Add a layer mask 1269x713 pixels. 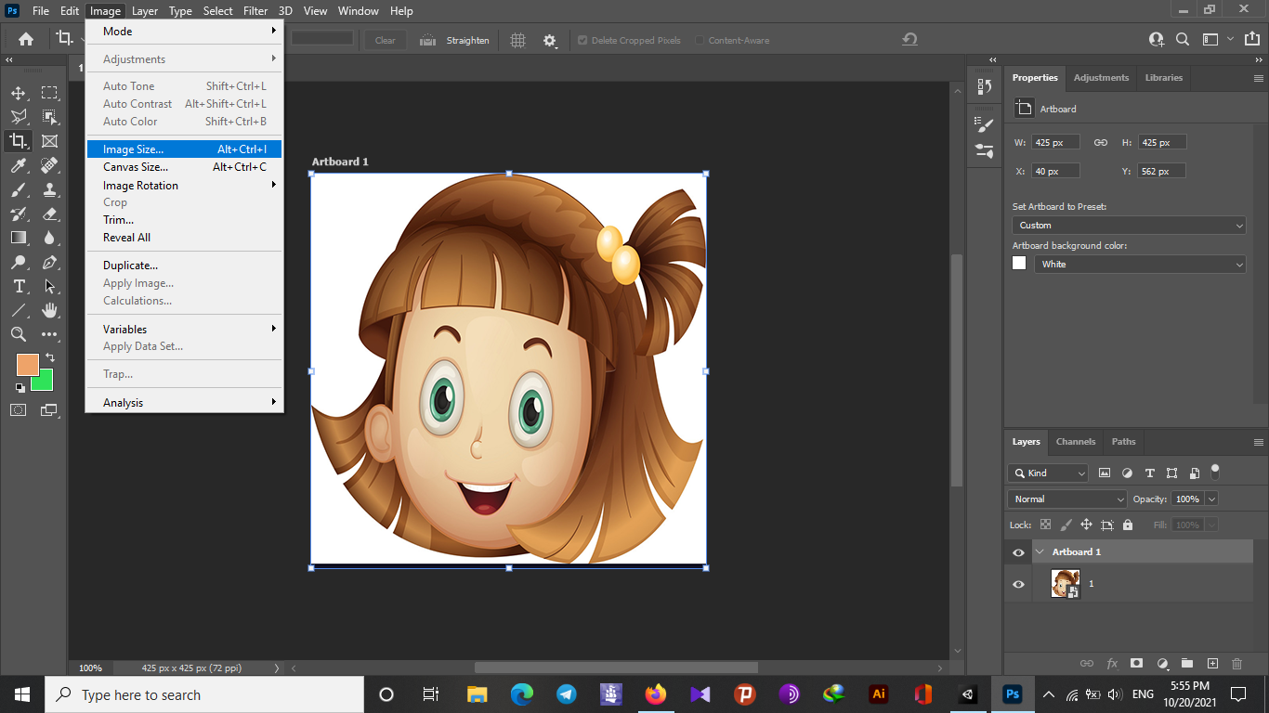tap(1136, 664)
